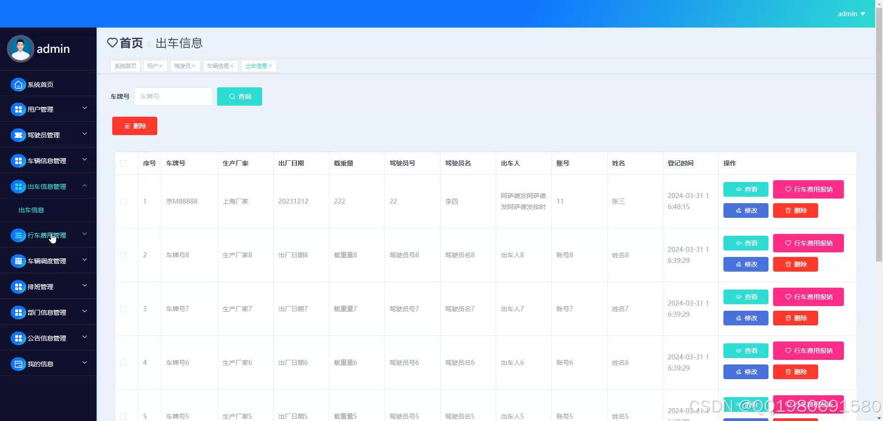Click 查看 for 车牌号8 row
This screenshot has height=421, width=883.
click(x=746, y=243)
